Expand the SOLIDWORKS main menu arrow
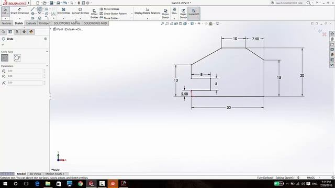Image resolution: width=335 pixels, height=188 pixels. [x=29, y=3]
